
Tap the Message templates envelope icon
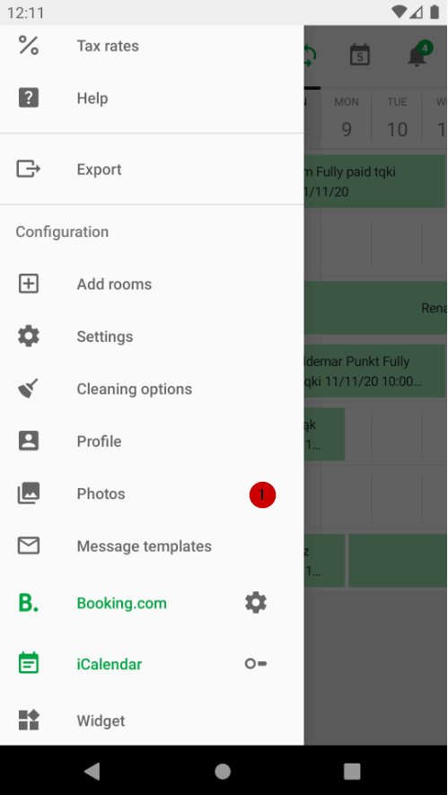click(29, 546)
